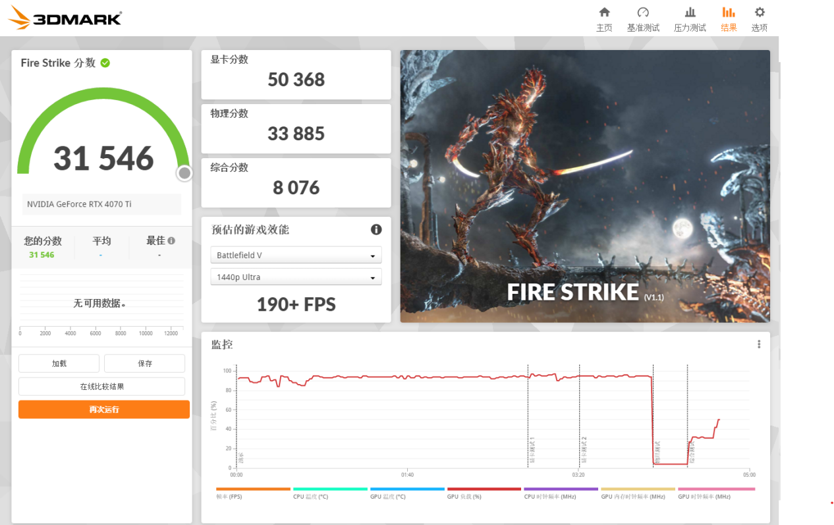Click the 在线比较结果 button

point(101,387)
